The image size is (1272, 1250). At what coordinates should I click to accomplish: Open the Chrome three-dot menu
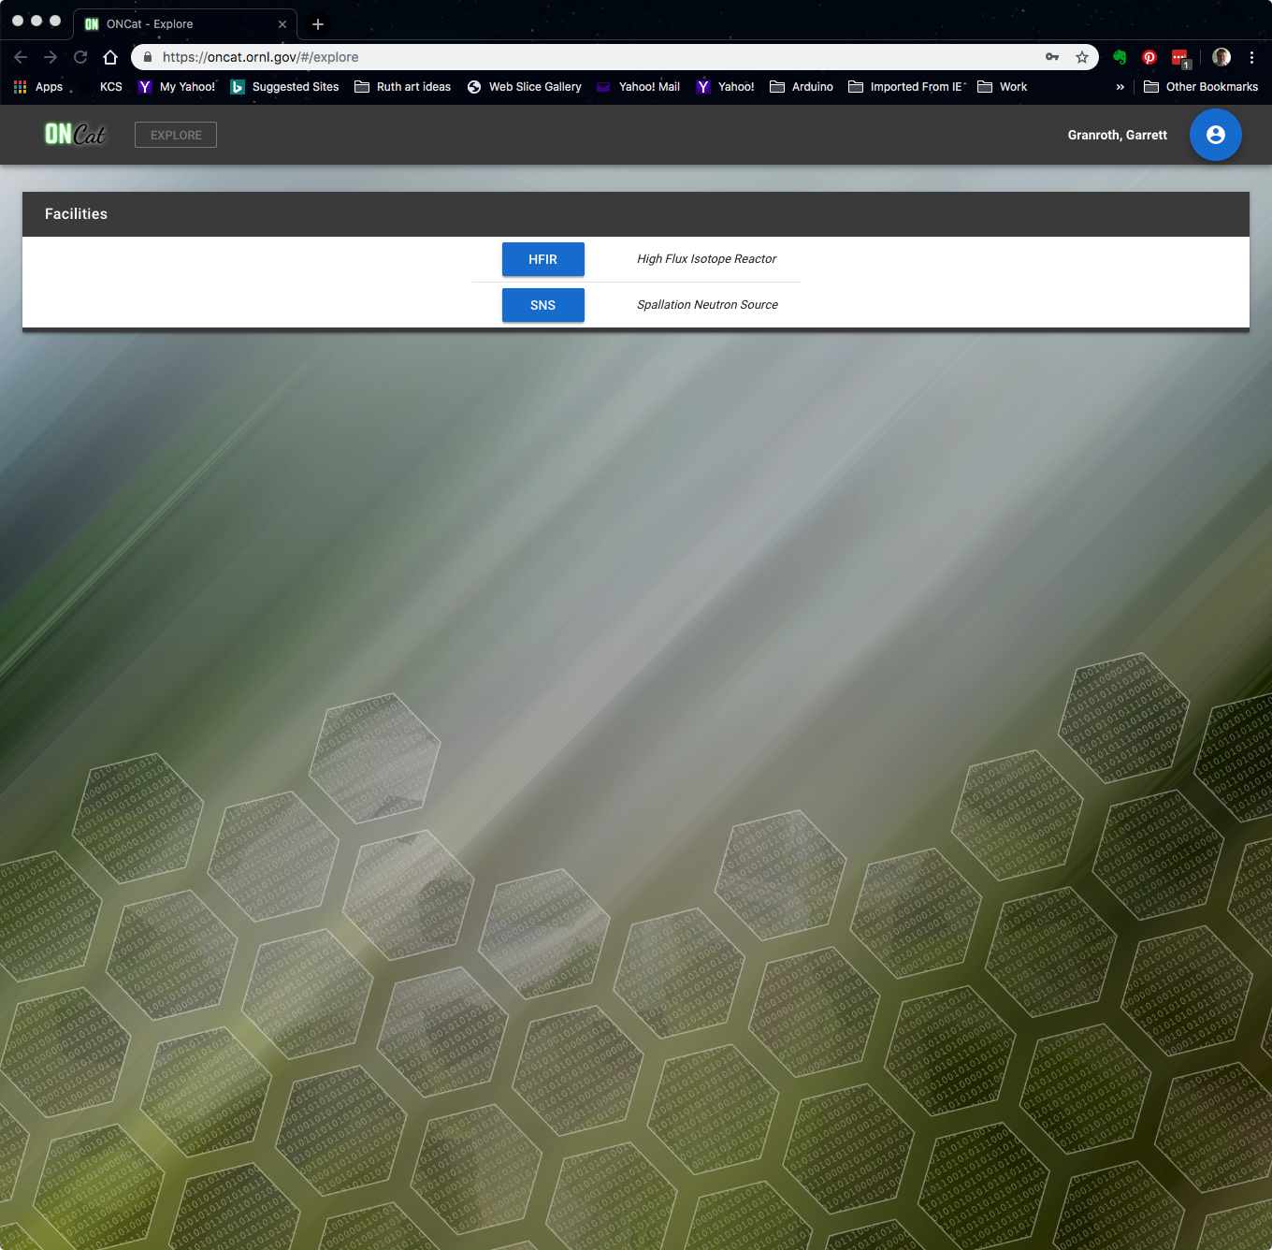[1251, 57]
